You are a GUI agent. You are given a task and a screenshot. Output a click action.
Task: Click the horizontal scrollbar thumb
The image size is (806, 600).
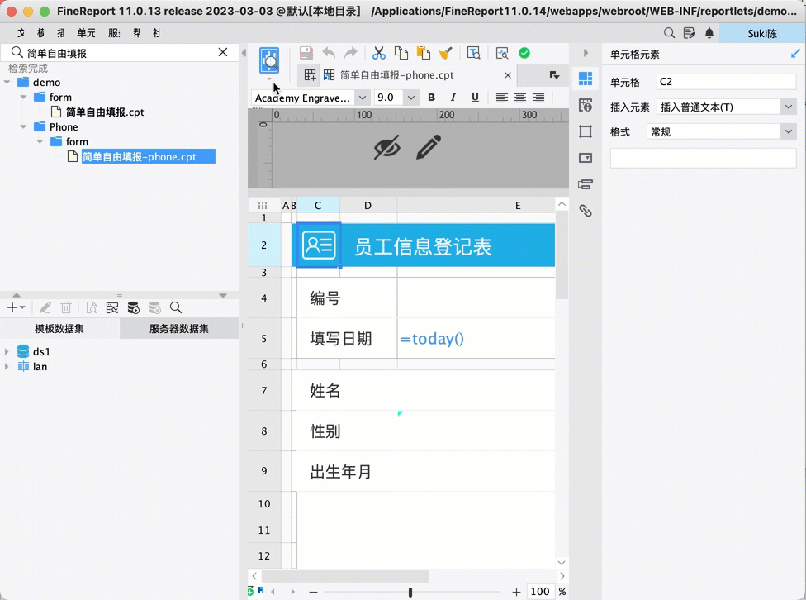coord(345,576)
